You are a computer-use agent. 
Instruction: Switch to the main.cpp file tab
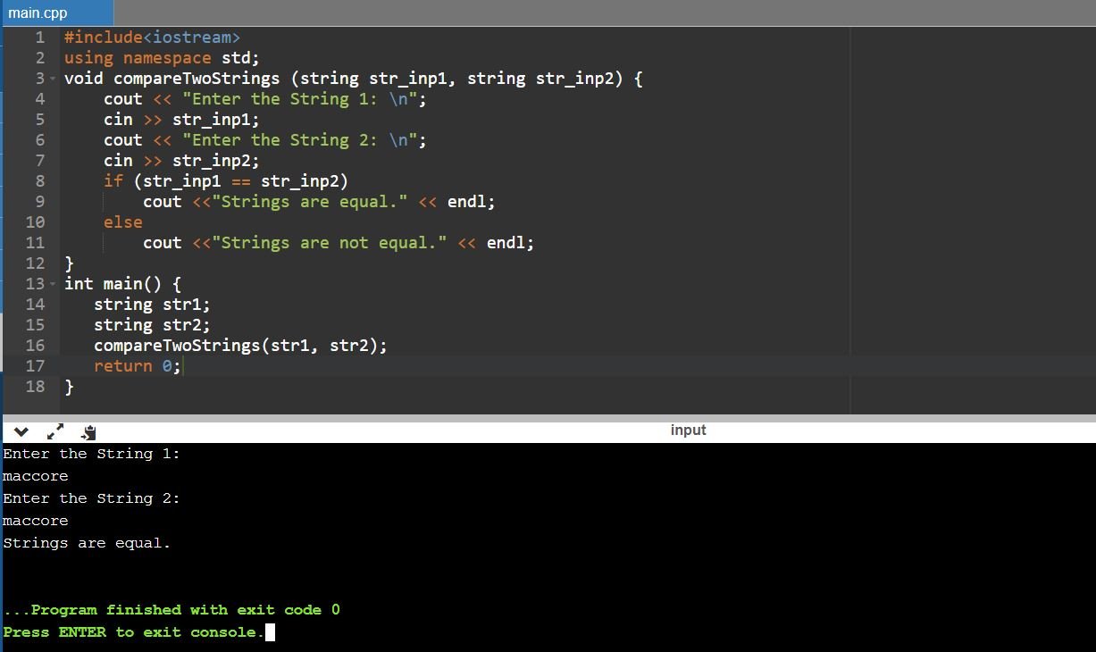click(38, 13)
